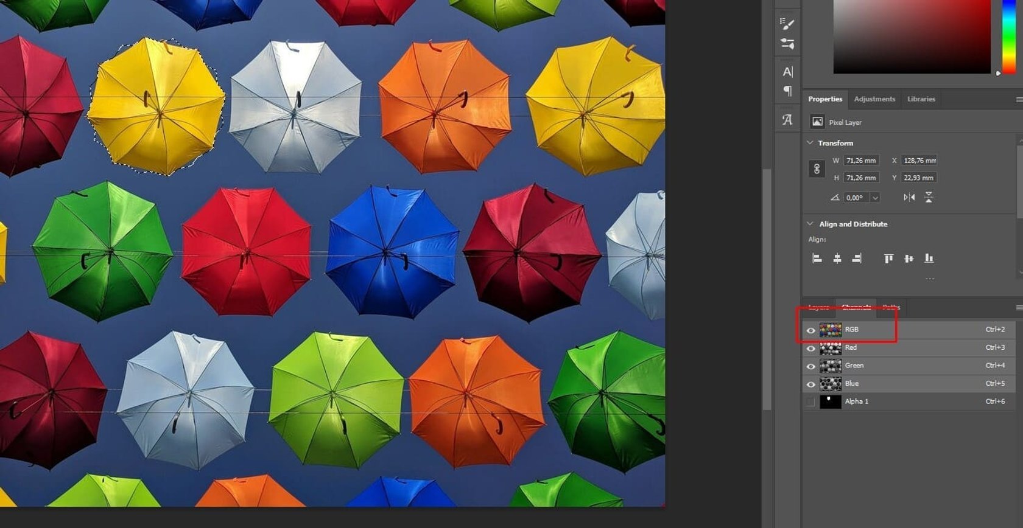This screenshot has width=1023, height=528.
Task: Click the Pixel Layer icon in Properties
Action: pos(817,122)
